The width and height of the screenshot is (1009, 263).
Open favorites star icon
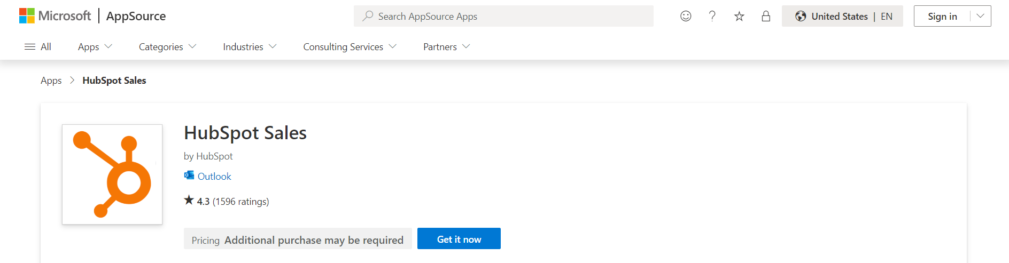coord(739,16)
